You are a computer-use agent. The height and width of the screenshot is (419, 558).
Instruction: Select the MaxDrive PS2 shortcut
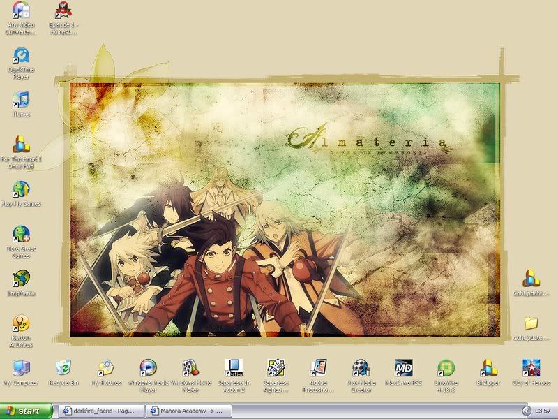click(x=403, y=368)
